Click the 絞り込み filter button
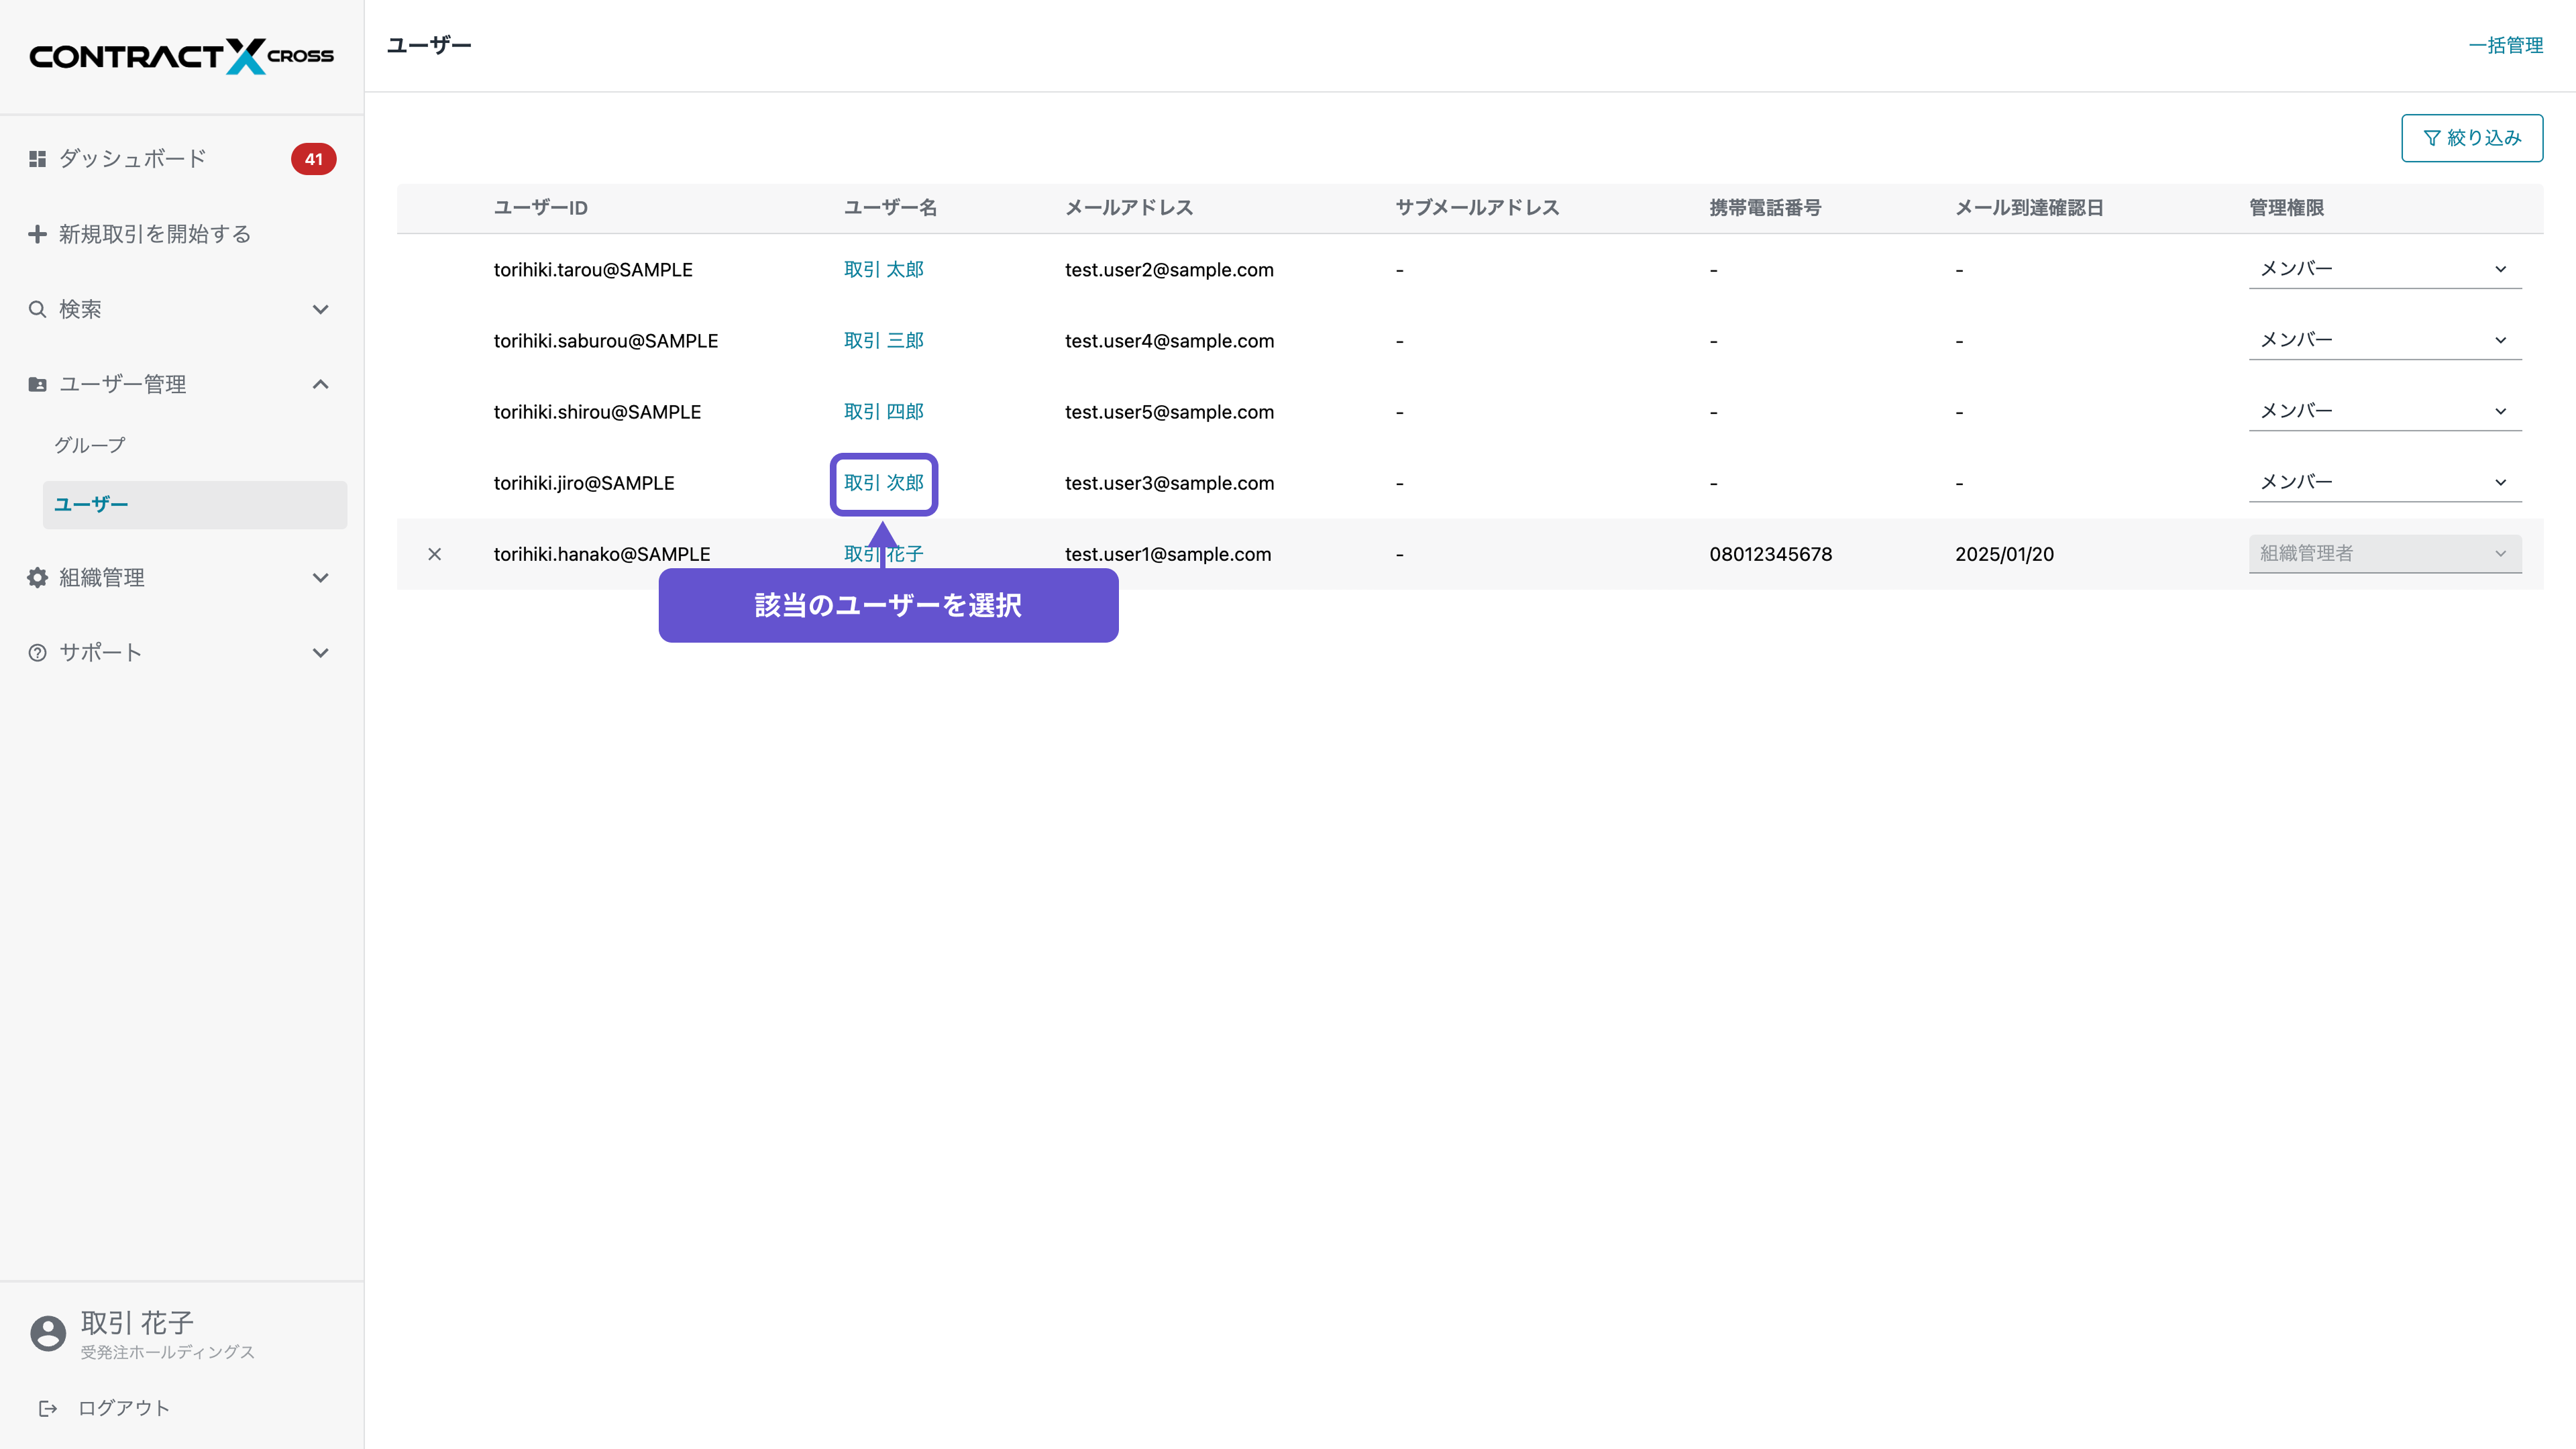2576x1449 pixels. (x=2471, y=138)
